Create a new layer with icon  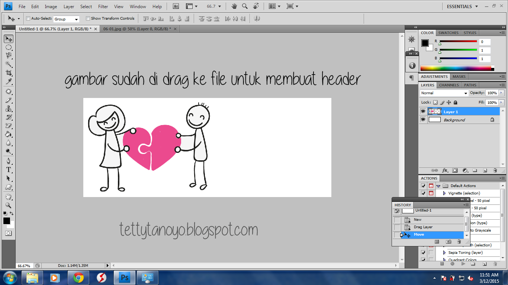pyautogui.click(x=485, y=170)
